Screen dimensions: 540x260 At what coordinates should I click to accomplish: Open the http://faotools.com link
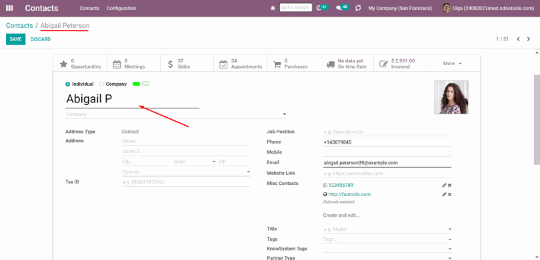[349, 194]
